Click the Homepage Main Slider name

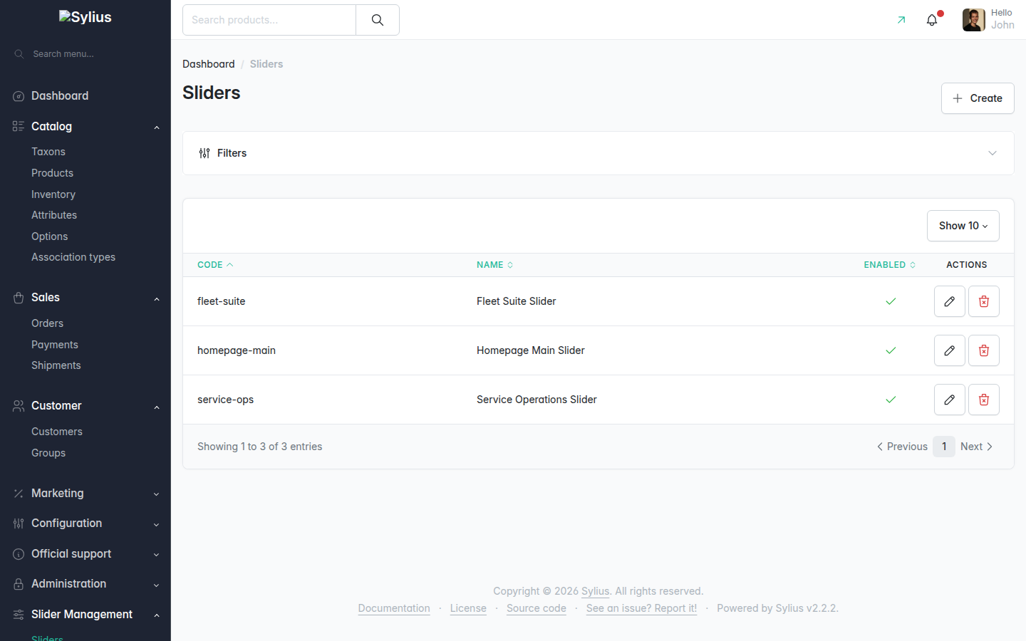[531, 350]
